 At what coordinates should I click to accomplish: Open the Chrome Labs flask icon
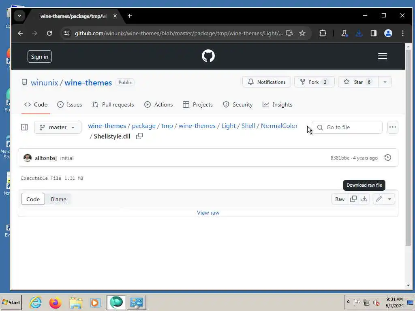[344, 33]
